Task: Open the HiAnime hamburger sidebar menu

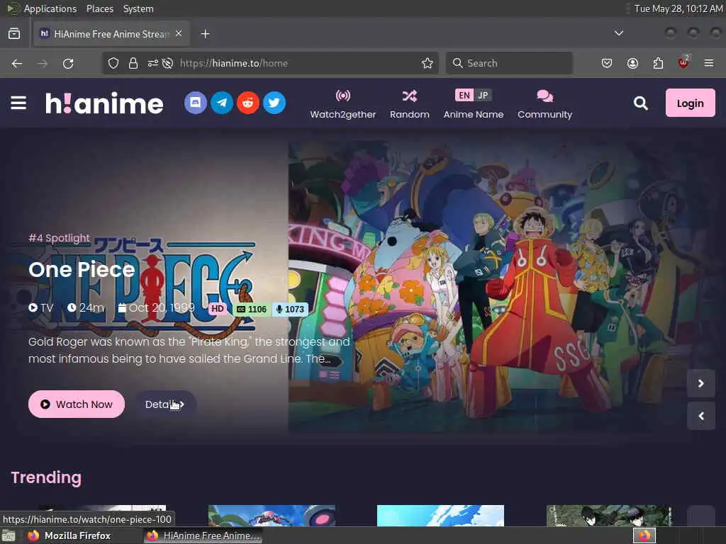Action: (x=18, y=103)
